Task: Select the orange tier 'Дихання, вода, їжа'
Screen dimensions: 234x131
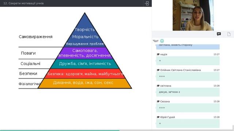Action: coord(84,83)
